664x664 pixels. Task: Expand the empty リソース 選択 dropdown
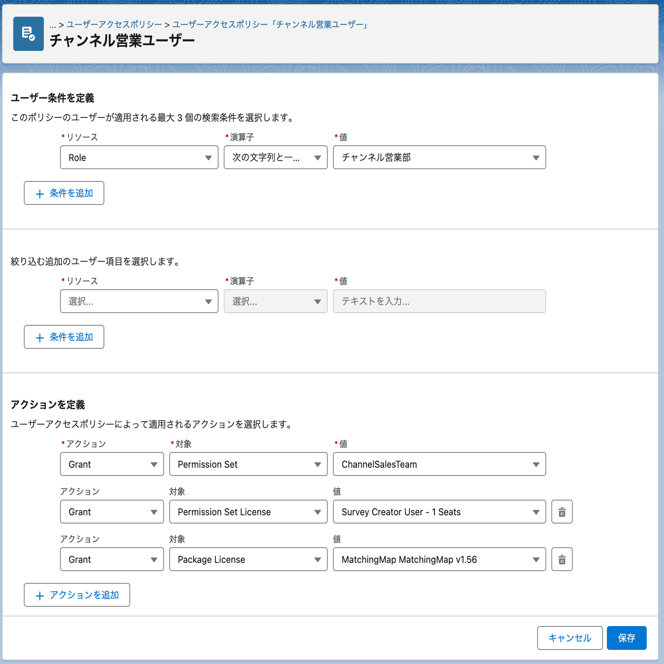(x=139, y=302)
